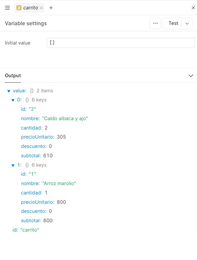Open the hamburger menu
This screenshot has width=197, height=260.
(x=7, y=8)
